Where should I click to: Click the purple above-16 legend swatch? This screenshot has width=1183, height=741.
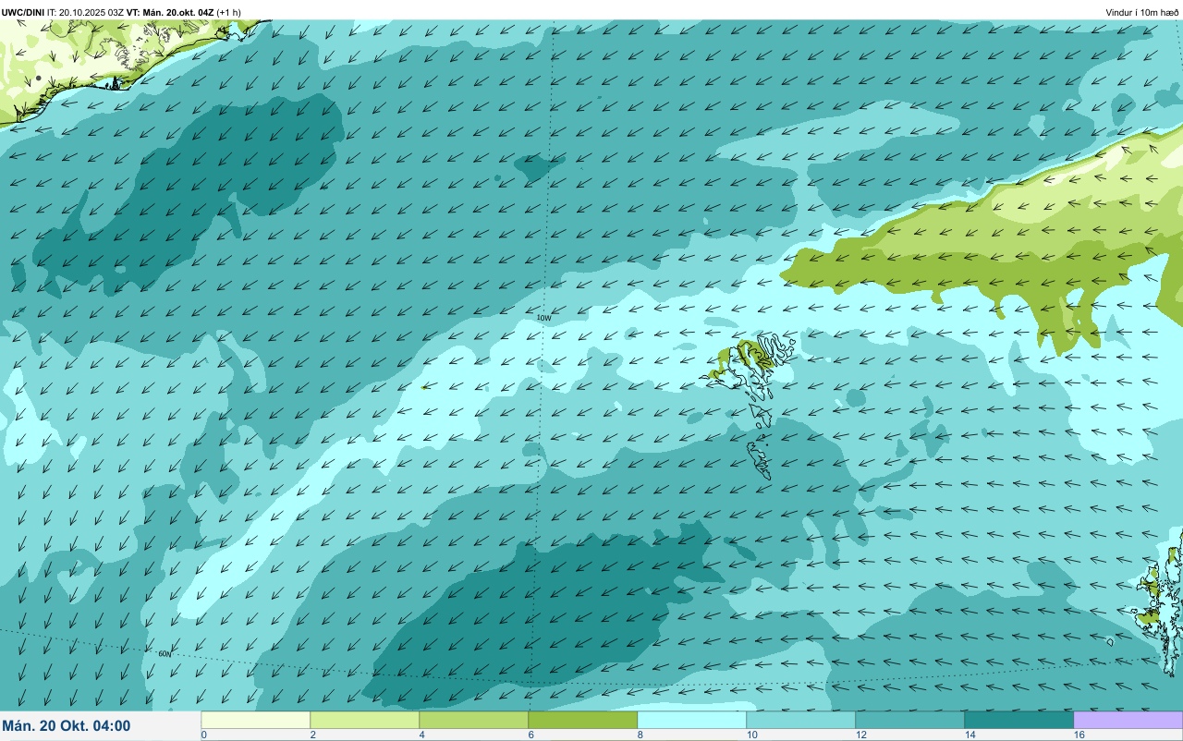(x=1128, y=720)
